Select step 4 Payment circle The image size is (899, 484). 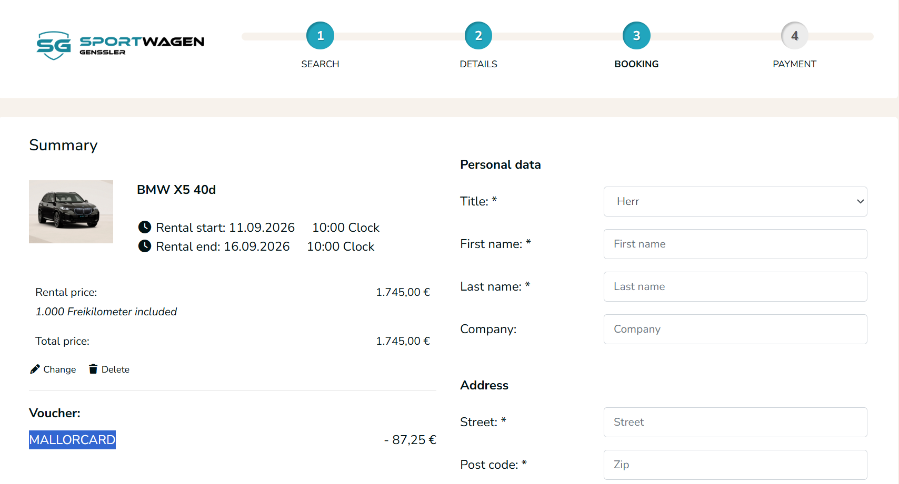click(x=795, y=36)
